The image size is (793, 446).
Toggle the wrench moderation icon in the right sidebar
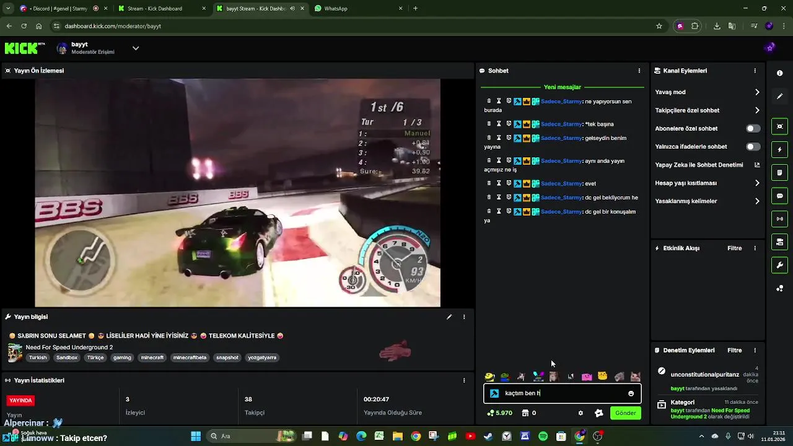point(779,265)
